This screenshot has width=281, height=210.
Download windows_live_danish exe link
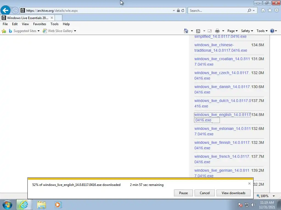coord(222,89)
